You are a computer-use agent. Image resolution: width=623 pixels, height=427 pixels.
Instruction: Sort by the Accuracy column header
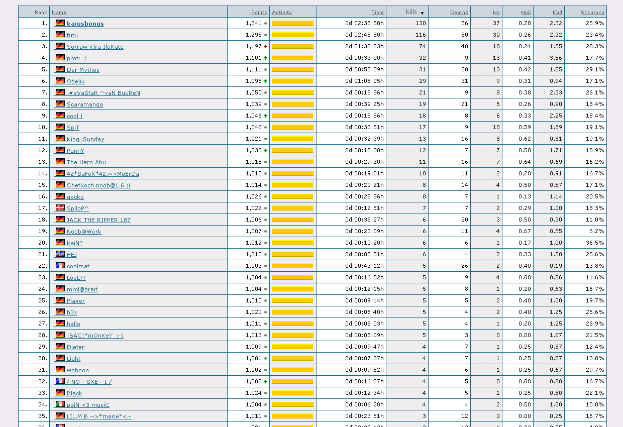[x=592, y=13]
